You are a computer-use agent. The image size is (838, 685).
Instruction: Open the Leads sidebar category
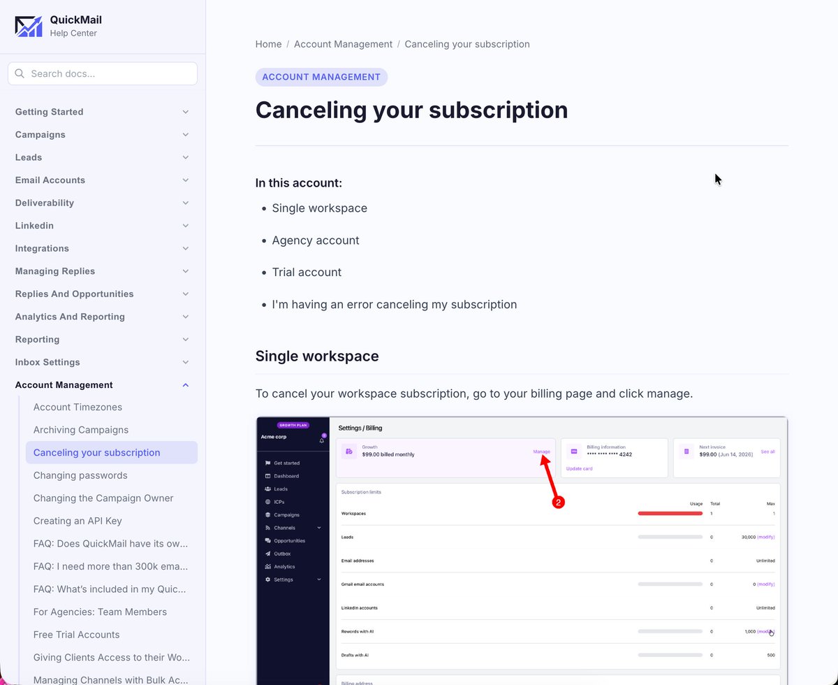pyautogui.click(x=29, y=157)
